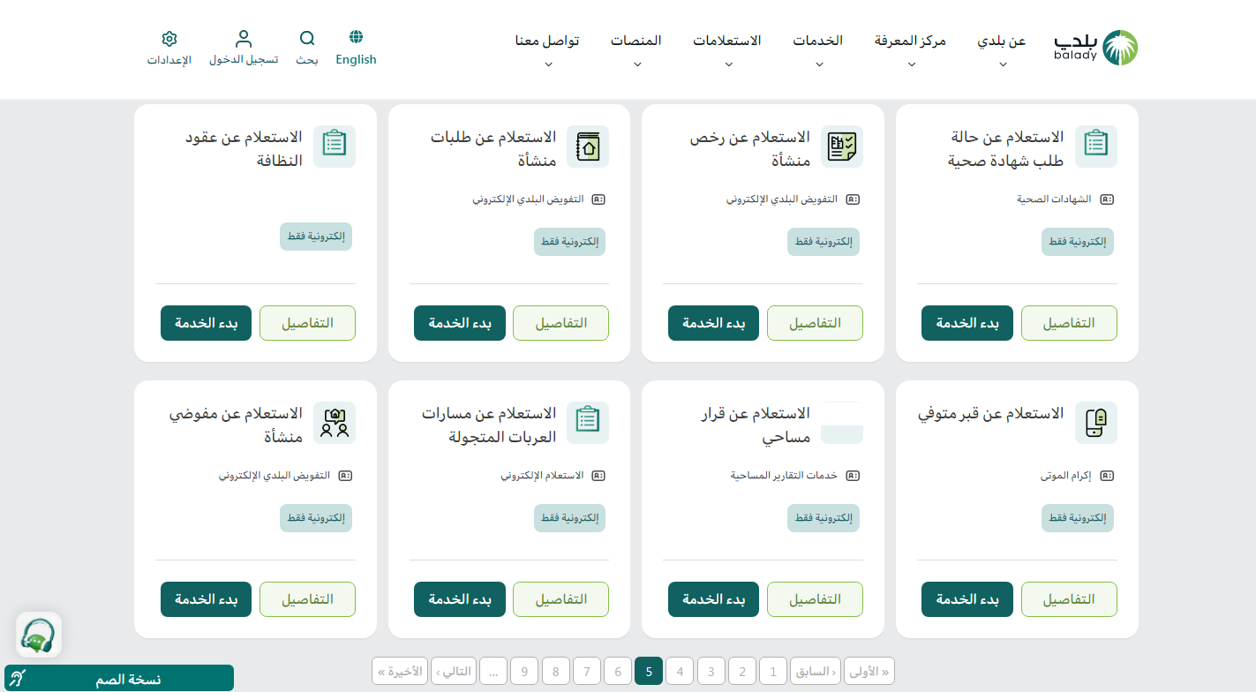Click the globe language icon
The width and height of the screenshot is (1256, 692).
[356, 37]
